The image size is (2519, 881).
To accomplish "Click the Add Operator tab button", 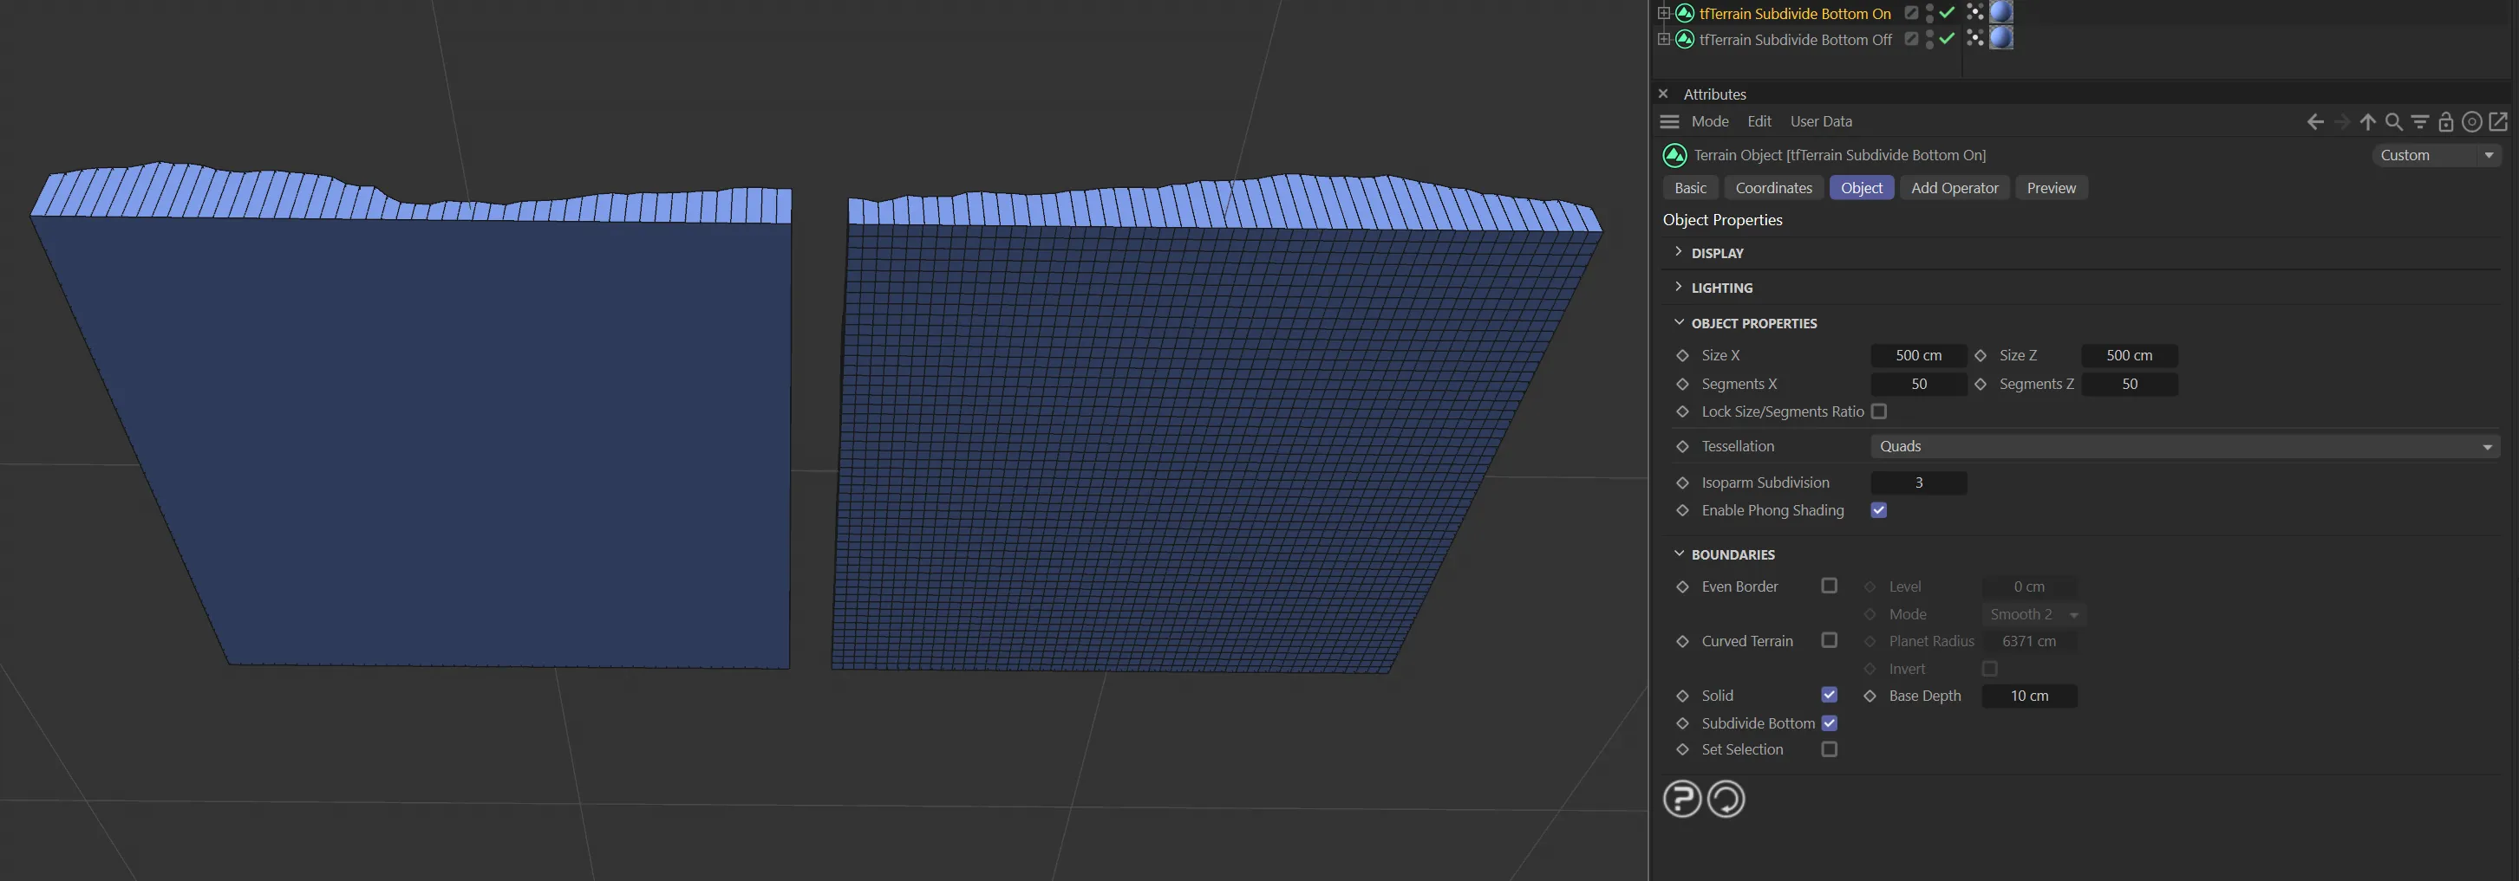I will click(x=1954, y=187).
